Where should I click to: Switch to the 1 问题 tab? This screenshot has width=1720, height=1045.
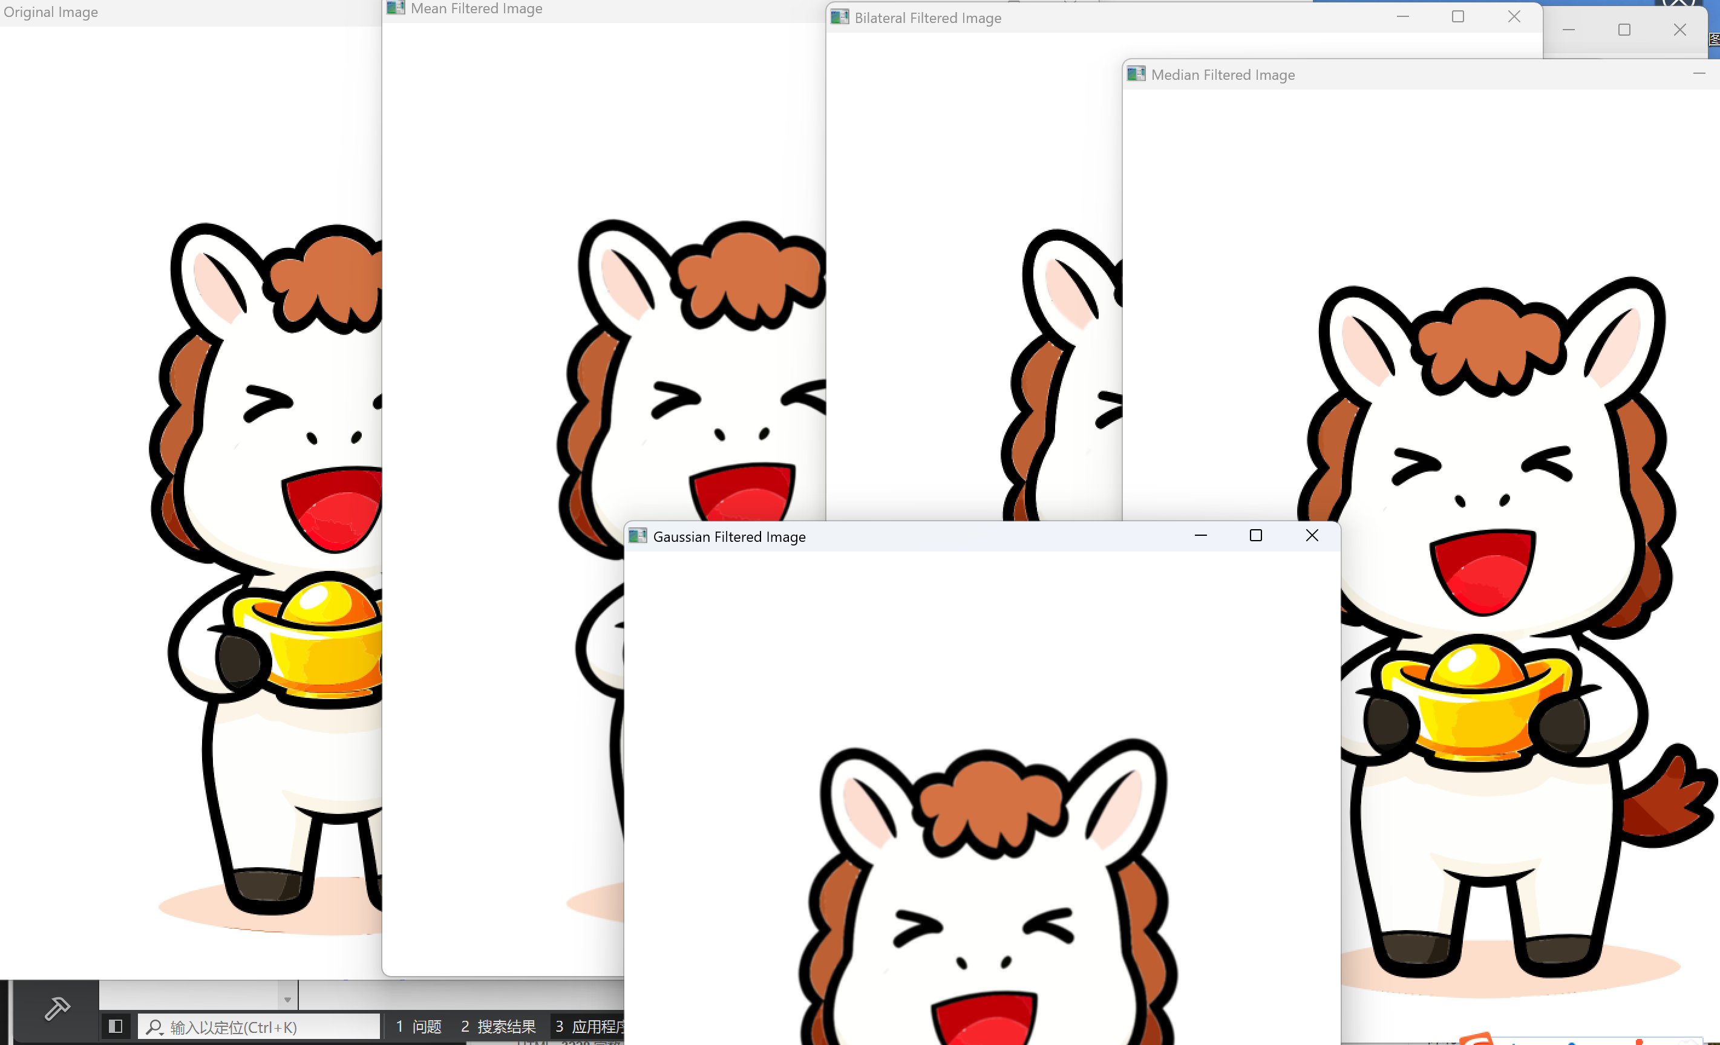pyautogui.click(x=419, y=1026)
